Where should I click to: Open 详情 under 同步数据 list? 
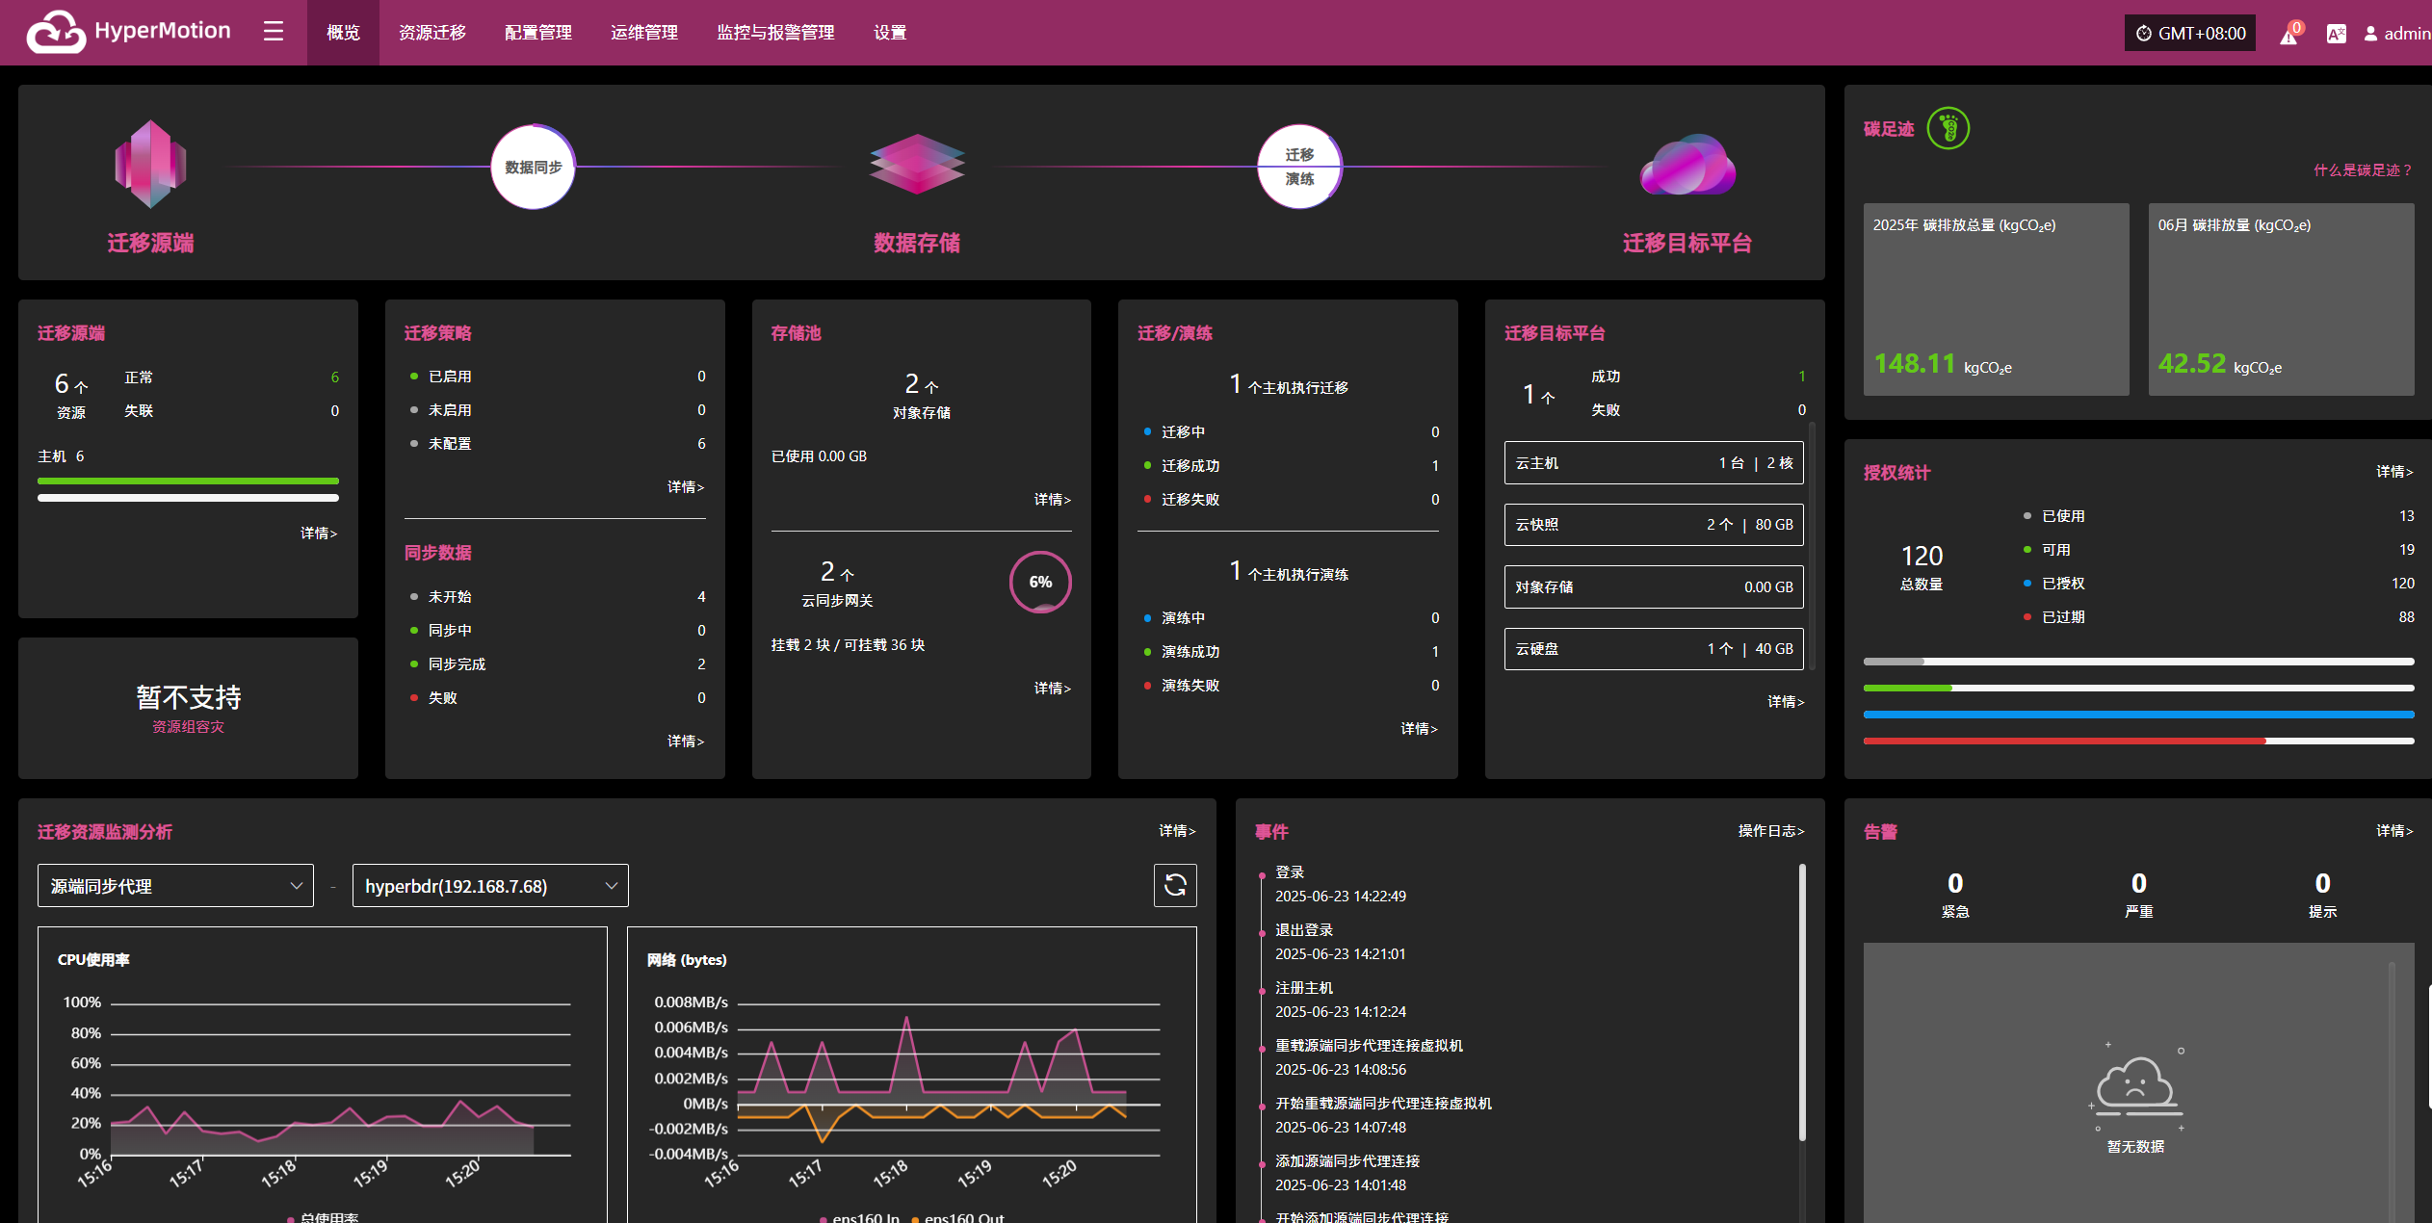[686, 741]
